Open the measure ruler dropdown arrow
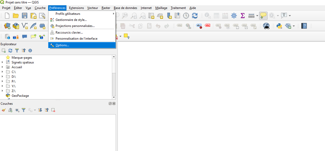The image size is (325, 151). 257,16
